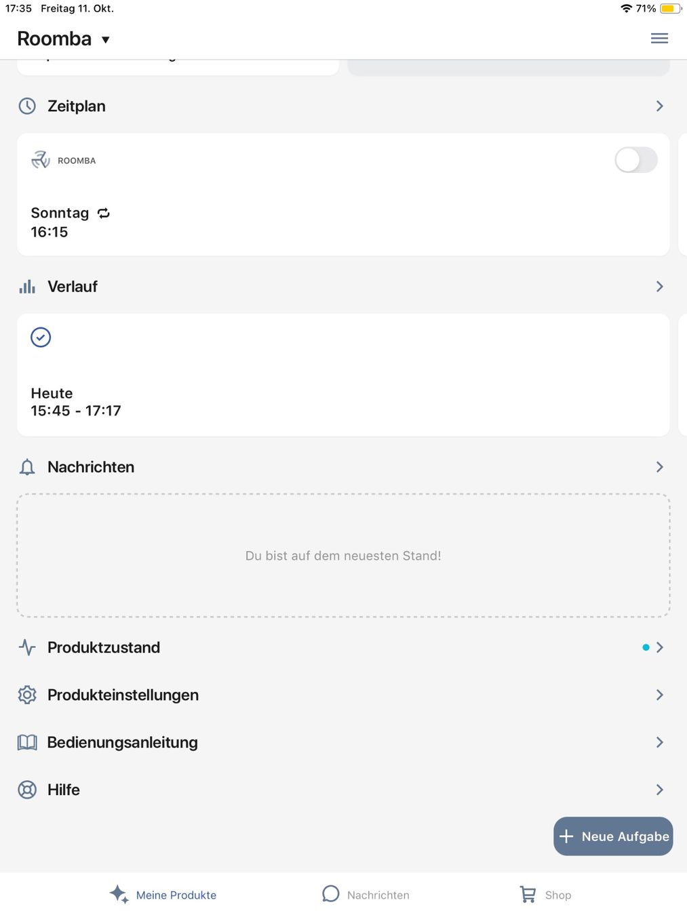Open today's 15:45 - 17:17 history card
Screen dimensions: 687x915
pyautogui.click(x=343, y=375)
